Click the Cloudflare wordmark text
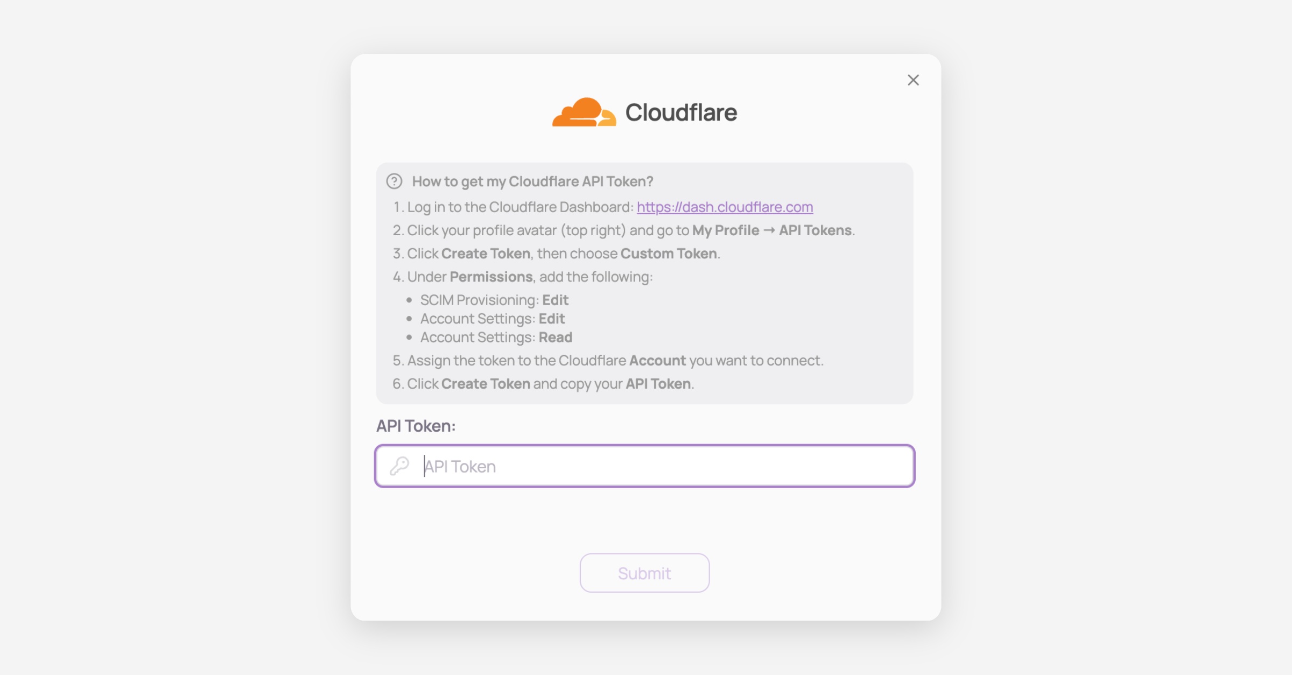 681,112
